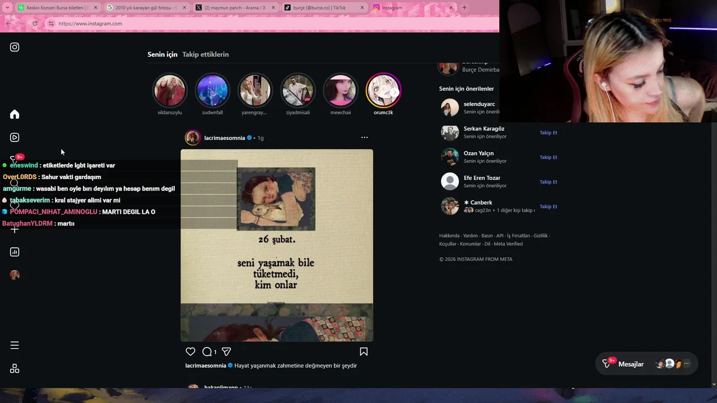Open the Meta Verified footer link
717x403 pixels.
tap(508, 243)
